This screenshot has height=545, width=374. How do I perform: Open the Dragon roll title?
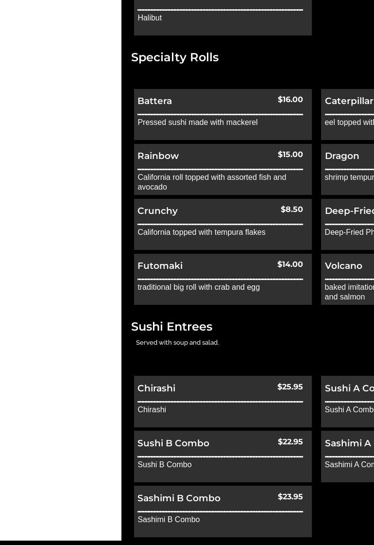[x=342, y=156]
